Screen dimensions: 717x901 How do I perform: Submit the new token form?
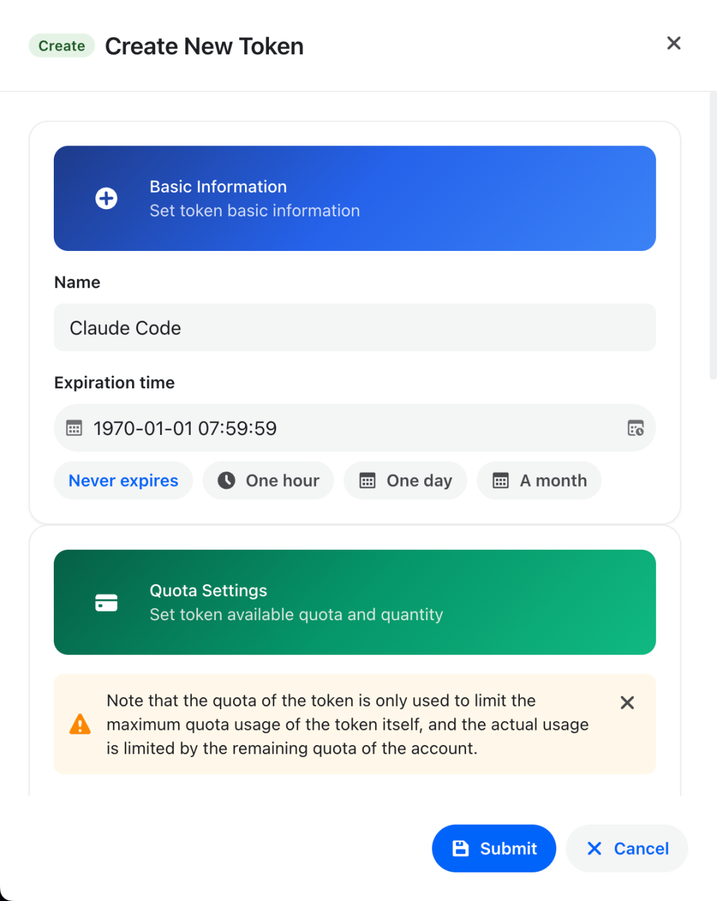494,849
